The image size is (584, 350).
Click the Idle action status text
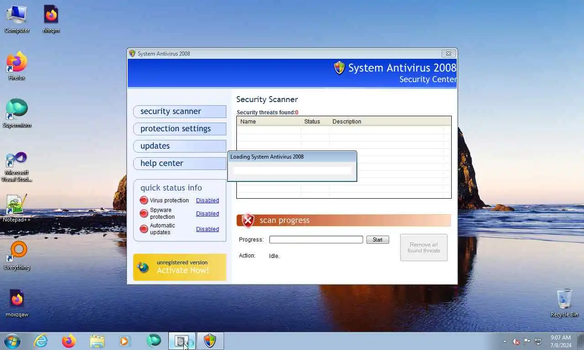pyautogui.click(x=274, y=256)
